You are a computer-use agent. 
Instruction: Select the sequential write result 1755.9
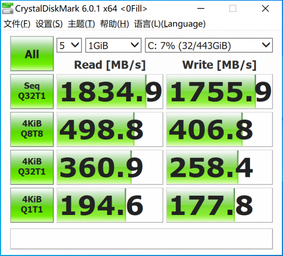coord(219,91)
